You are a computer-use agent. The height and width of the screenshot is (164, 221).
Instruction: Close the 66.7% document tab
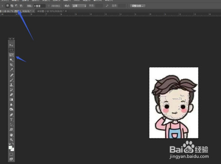(x=34, y=11)
